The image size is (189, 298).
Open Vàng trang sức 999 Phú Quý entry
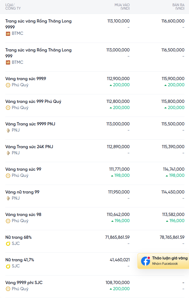click(33, 102)
